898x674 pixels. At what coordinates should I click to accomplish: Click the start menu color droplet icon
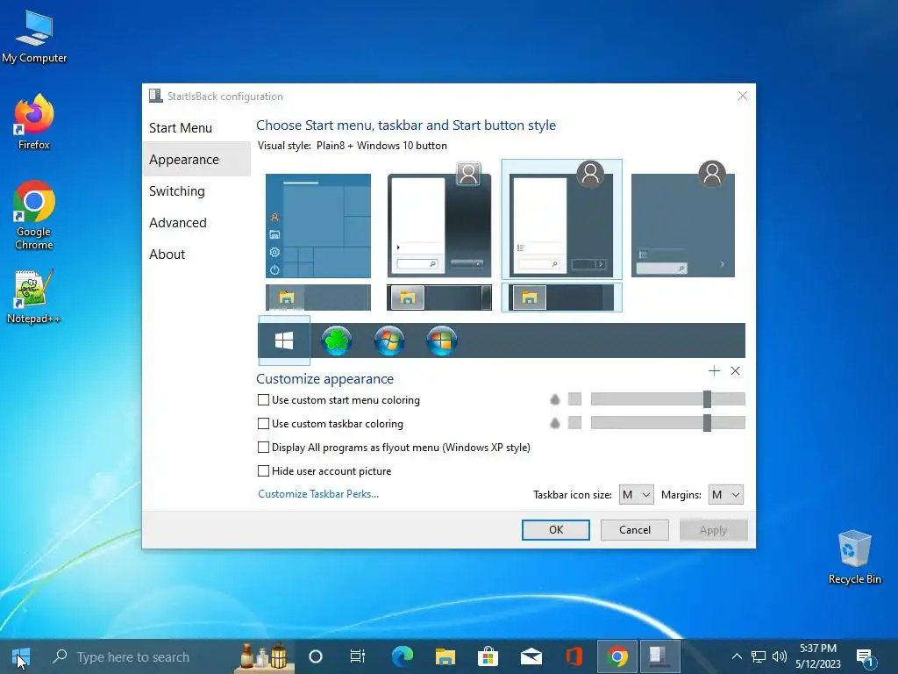click(554, 399)
